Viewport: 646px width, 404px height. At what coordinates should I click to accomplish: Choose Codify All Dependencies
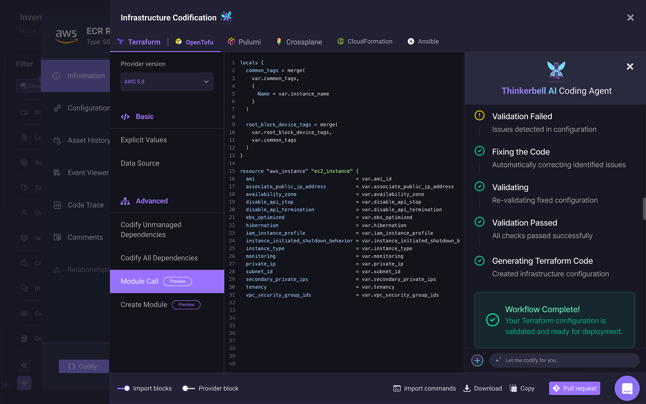(x=159, y=258)
